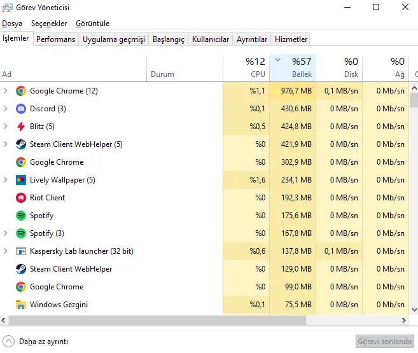
Task: Click the Spotify (3) icon
Action: (21, 233)
